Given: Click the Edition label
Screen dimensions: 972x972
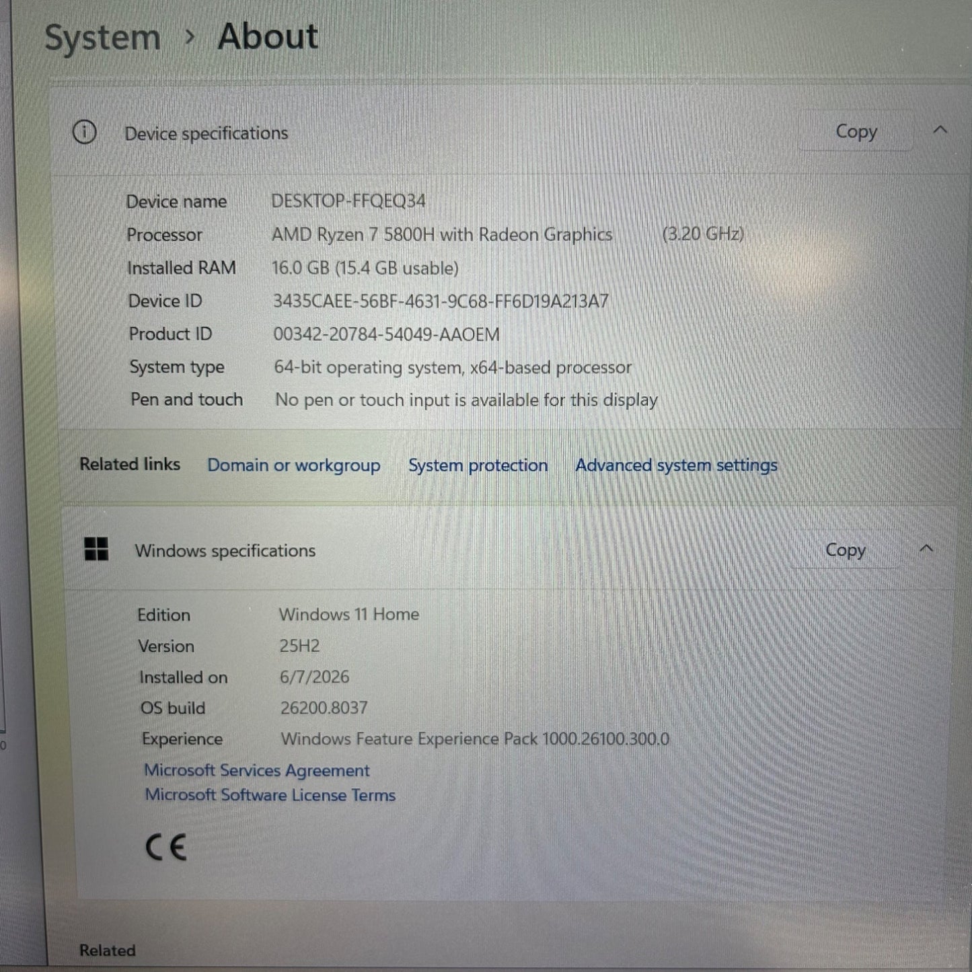Looking at the screenshot, I should click(163, 615).
